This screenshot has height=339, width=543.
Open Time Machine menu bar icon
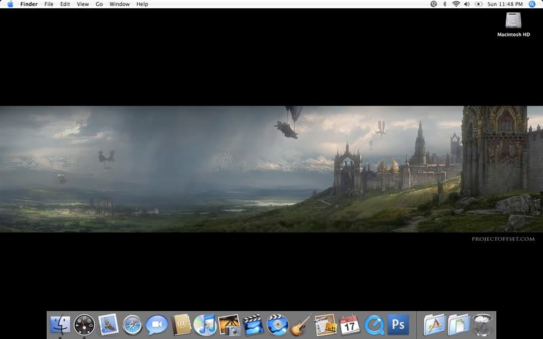point(434,4)
